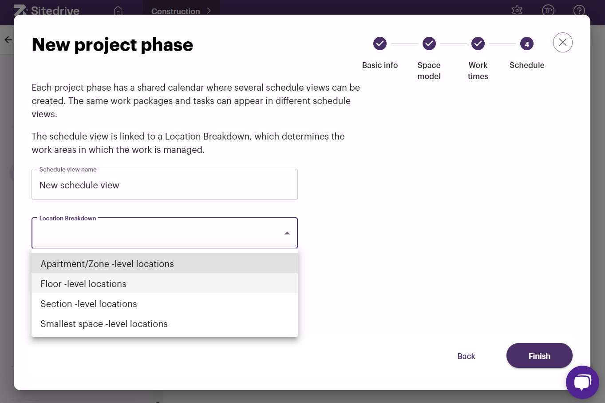Open the TP user profile icon
The height and width of the screenshot is (403, 605).
(548, 10)
